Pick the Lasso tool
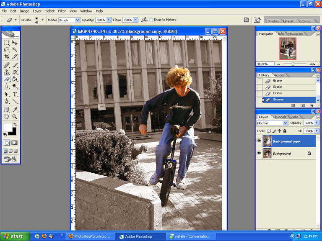 coord(7,49)
